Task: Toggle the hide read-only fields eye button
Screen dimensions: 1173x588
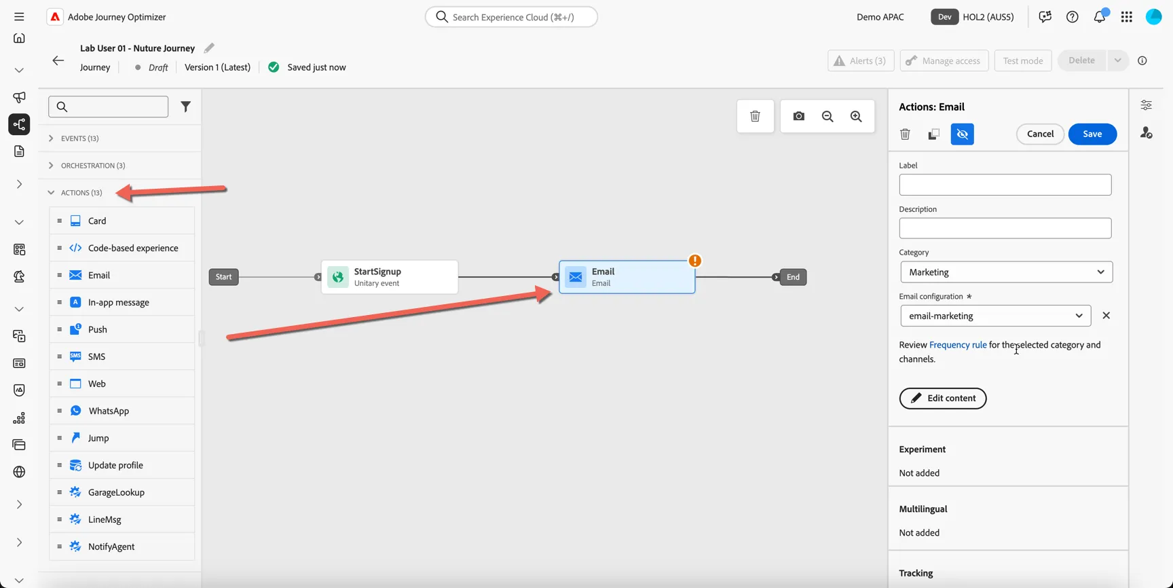Action: coord(962,134)
